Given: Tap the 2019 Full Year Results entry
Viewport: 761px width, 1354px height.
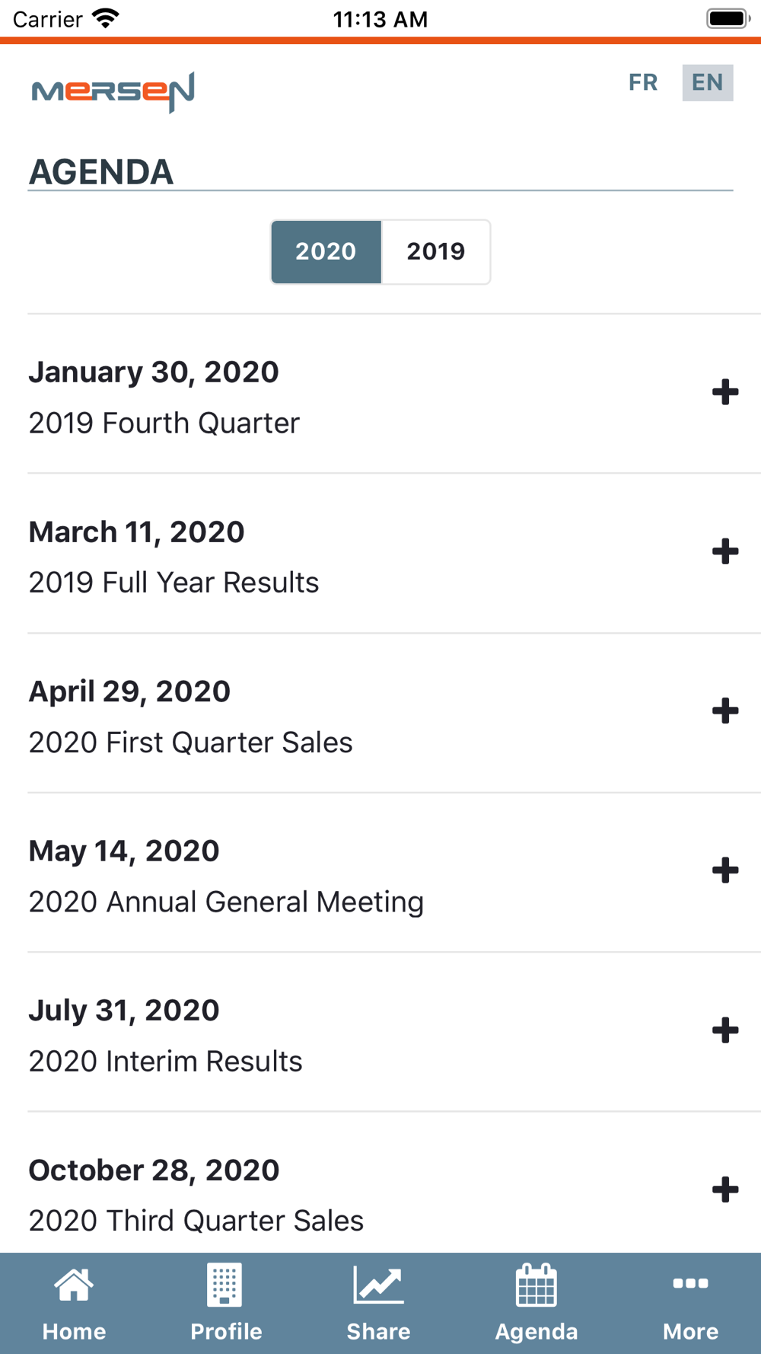Looking at the screenshot, I should [174, 583].
